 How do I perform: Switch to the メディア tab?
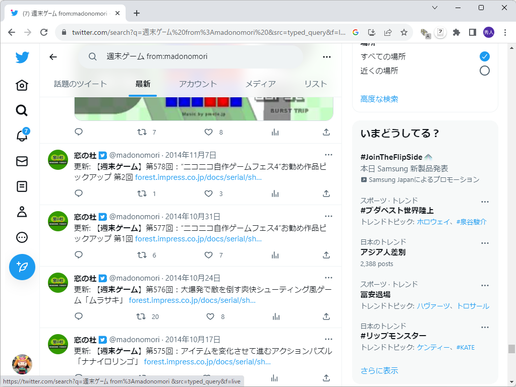(x=261, y=84)
